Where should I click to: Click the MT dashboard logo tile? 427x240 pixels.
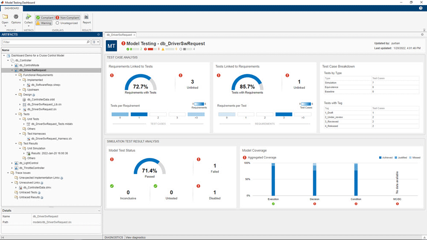tap(111, 46)
